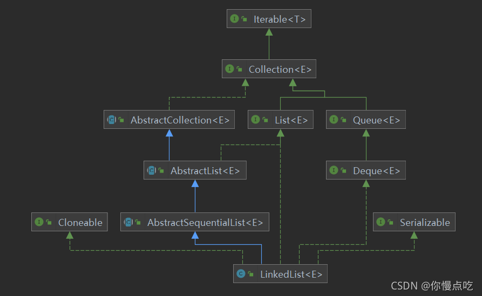This screenshot has height=296, width=482.
Task: Select the Collection<E> node label
Action: click(x=280, y=70)
